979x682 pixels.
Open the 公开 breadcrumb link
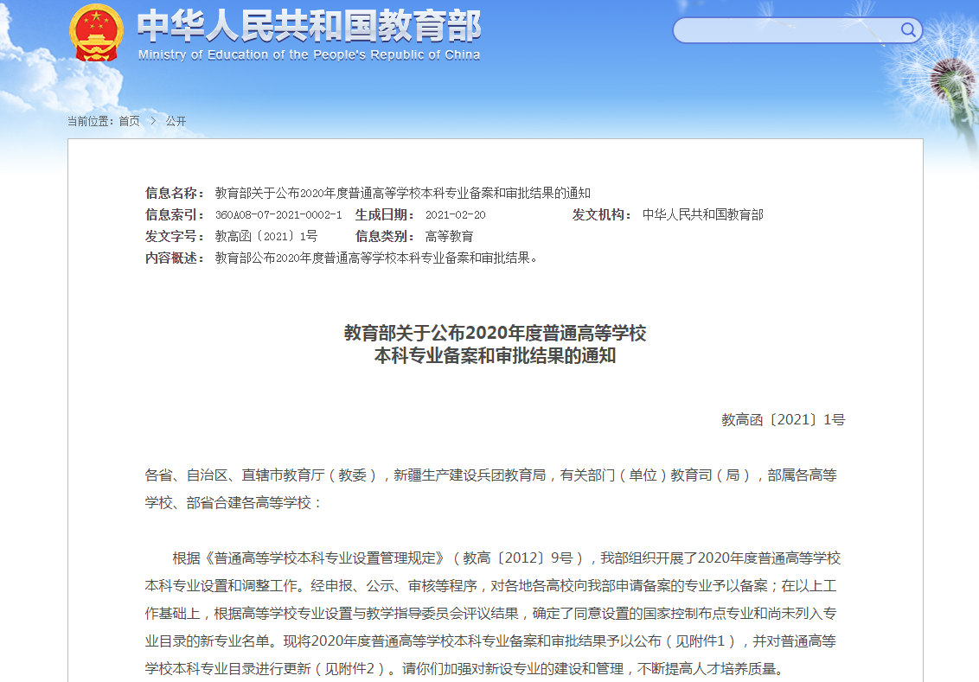(x=176, y=121)
